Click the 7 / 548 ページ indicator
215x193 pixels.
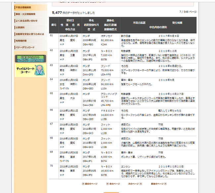(188, 12)
